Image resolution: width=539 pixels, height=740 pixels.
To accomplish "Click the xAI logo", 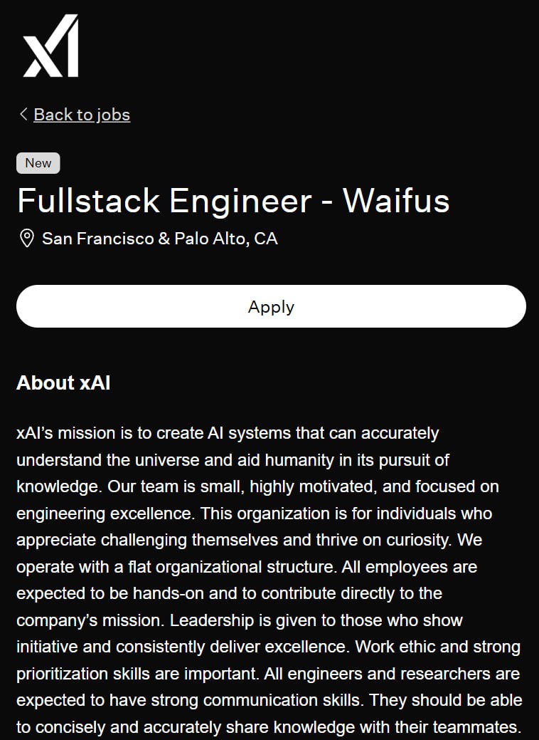I will pos(50,46).
